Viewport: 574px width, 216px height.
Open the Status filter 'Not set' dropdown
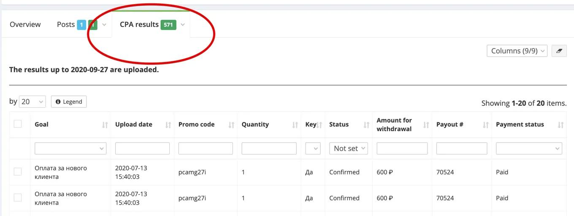tap(348, 148)
